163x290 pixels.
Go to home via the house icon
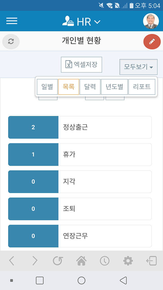[81, 261]
